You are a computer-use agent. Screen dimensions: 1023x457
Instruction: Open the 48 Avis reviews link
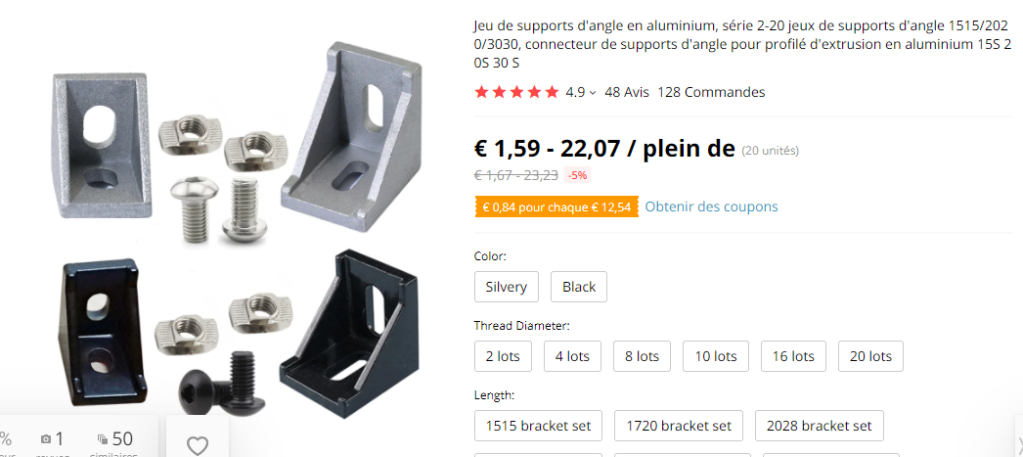tap(627, 92)
